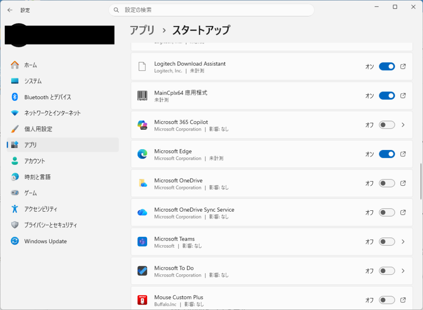This screenshot has height=310, width=423.
Task: Click the vertical scrollbar thumb
Action: [421, 181]
